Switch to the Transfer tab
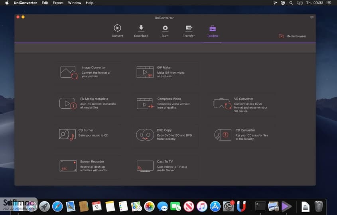 click(x=189, y=31)
